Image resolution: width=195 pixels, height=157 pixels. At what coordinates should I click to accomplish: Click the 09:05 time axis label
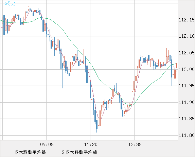tap(47, 144)
